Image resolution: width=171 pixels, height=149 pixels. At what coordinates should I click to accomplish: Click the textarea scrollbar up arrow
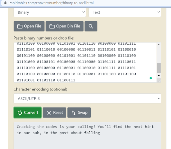point(159,45)
